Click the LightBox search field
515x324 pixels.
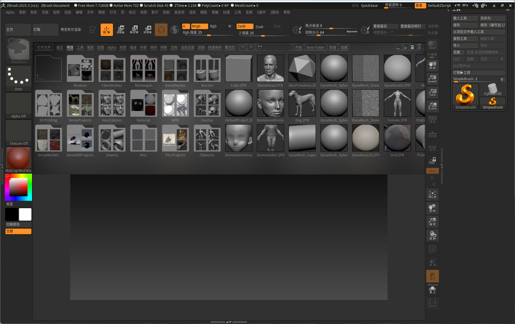[274, 47]
